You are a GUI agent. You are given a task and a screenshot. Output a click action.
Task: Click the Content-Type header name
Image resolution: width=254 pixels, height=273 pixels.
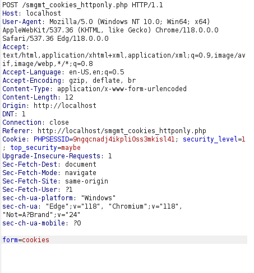(x=26, y=89)
